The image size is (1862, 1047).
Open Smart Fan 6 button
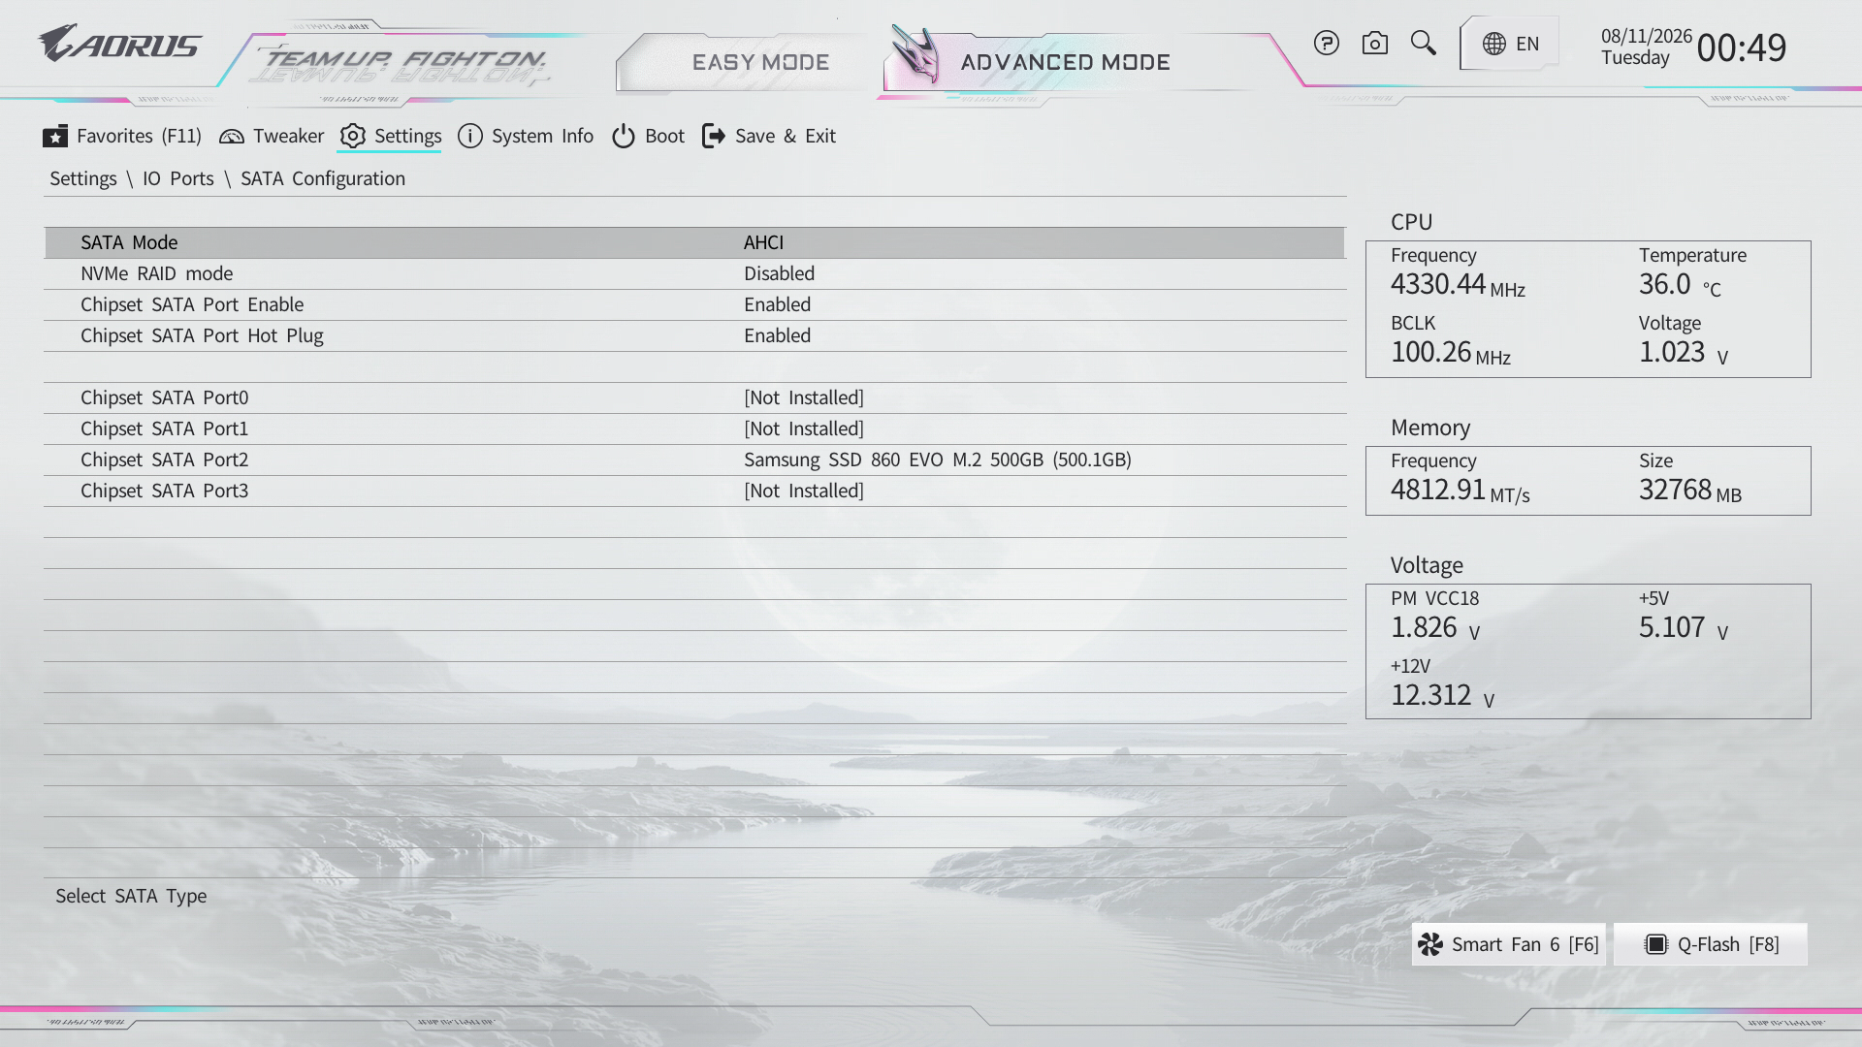(x=1508, y=944)
